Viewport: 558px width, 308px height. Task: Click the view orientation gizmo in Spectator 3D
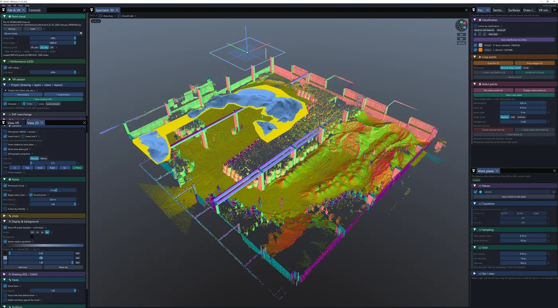(461, 26)
